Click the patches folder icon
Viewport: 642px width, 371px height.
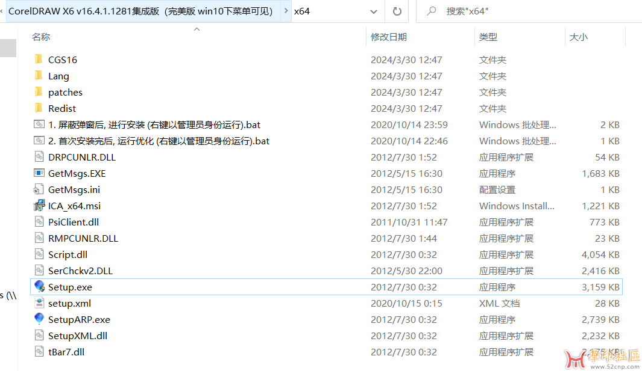pyautogui.click(x=39, y=92)
